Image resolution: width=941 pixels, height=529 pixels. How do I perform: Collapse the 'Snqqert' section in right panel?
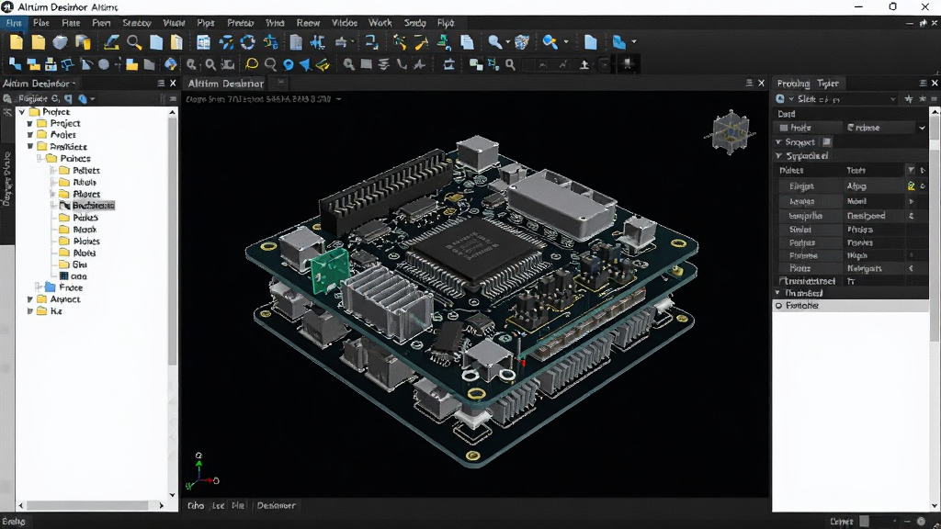click(x=779, y=142)
